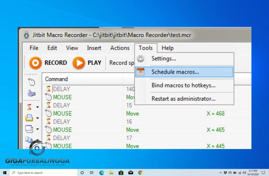Expand the dropdown beside the windows icon

pyautogui.click(x=37, y=129)
